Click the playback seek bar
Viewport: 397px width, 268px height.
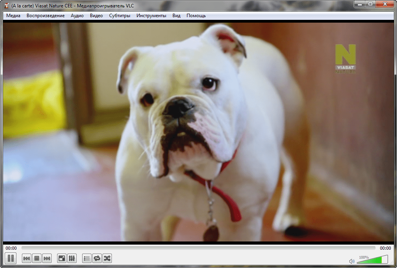click(198, 248)
